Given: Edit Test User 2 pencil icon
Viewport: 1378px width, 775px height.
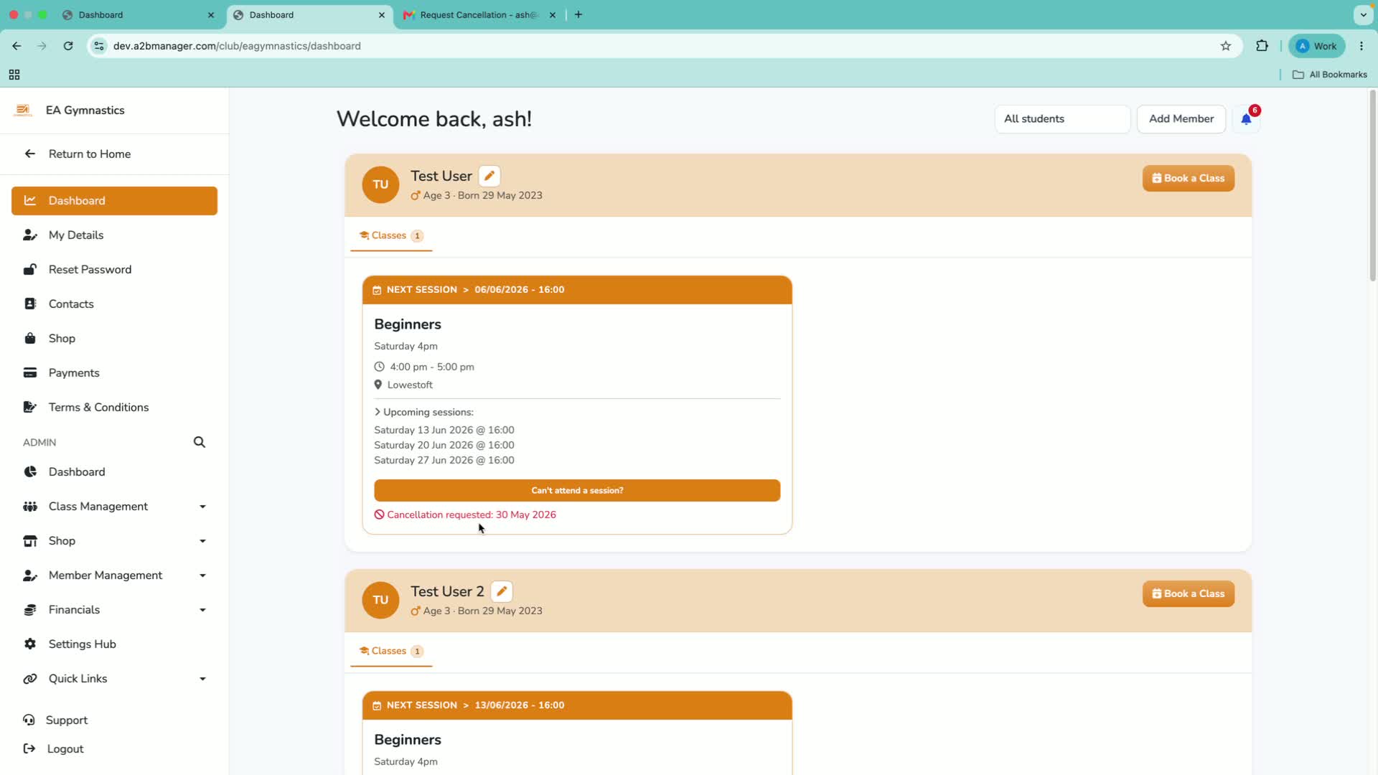Looking at the screenshot, I should coord(502,591).
